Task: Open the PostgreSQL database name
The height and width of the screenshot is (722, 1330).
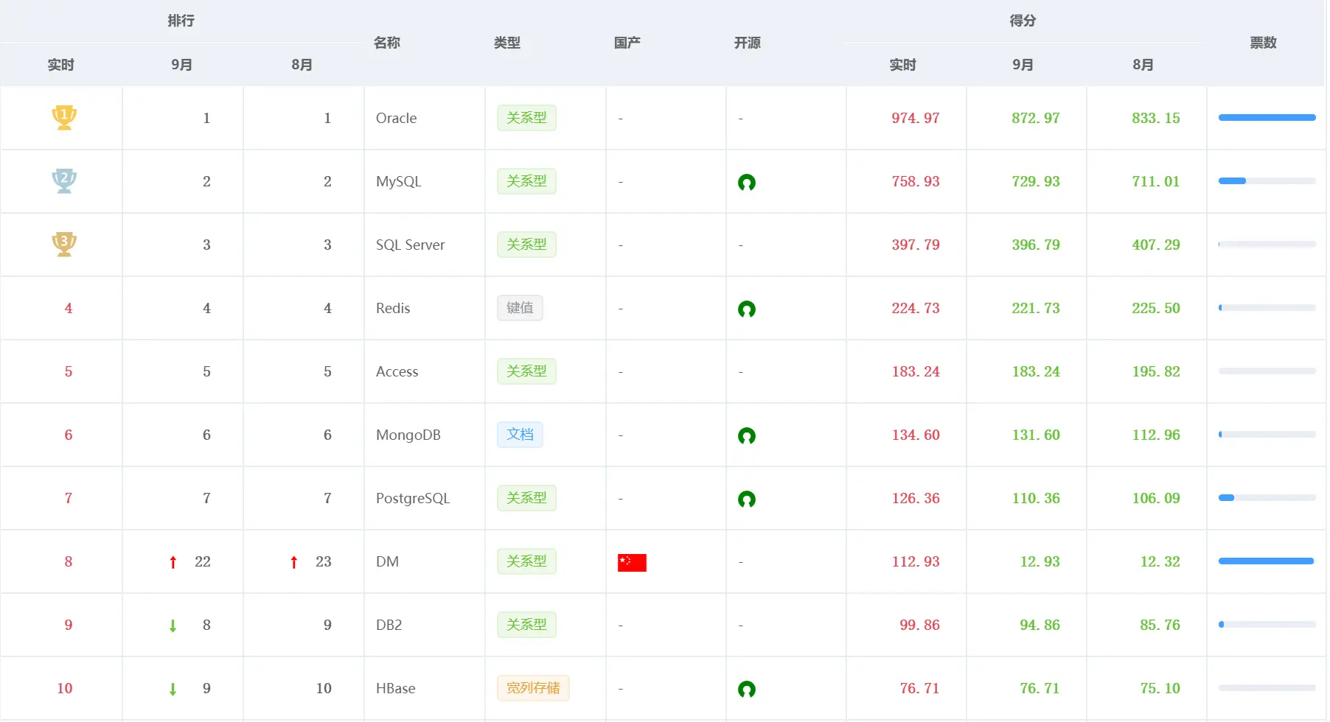Action: [412, 498]
